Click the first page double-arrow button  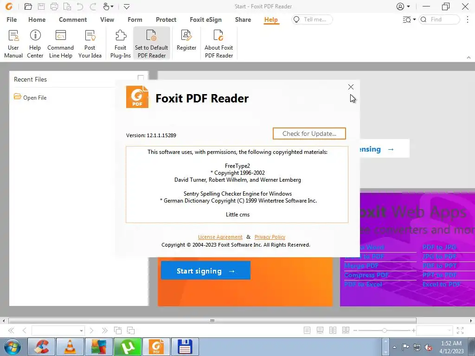(11, 330)
